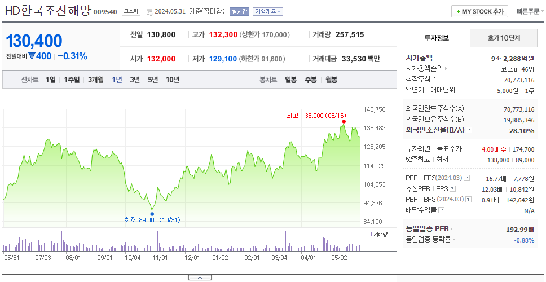The height and width of the screenshot is (282, 546).
Task: Click the calendar icon before 2024.05.31
Action: [149, 12]
